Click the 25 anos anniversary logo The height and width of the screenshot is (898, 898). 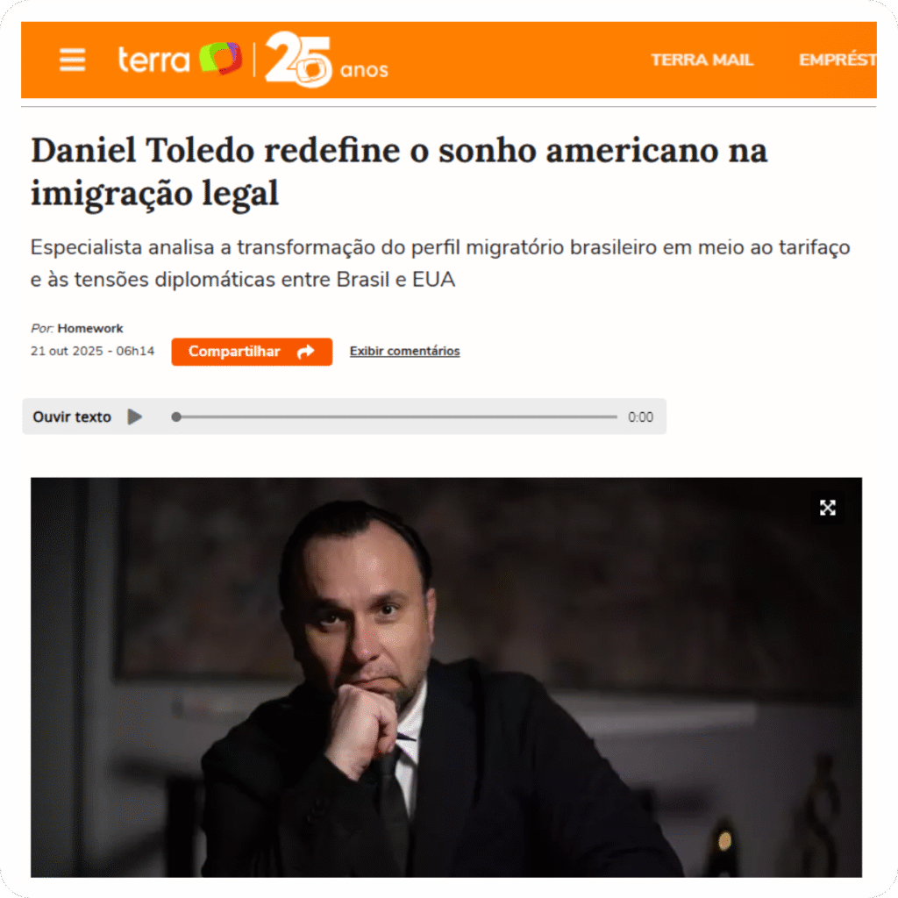(327, 59)
